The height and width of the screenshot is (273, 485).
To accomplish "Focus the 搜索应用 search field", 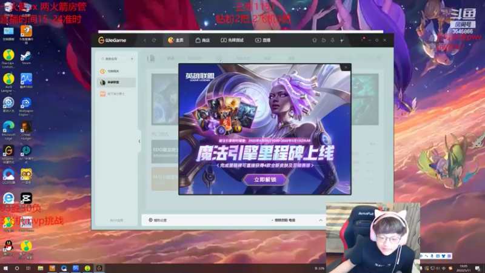I will 113,59.
